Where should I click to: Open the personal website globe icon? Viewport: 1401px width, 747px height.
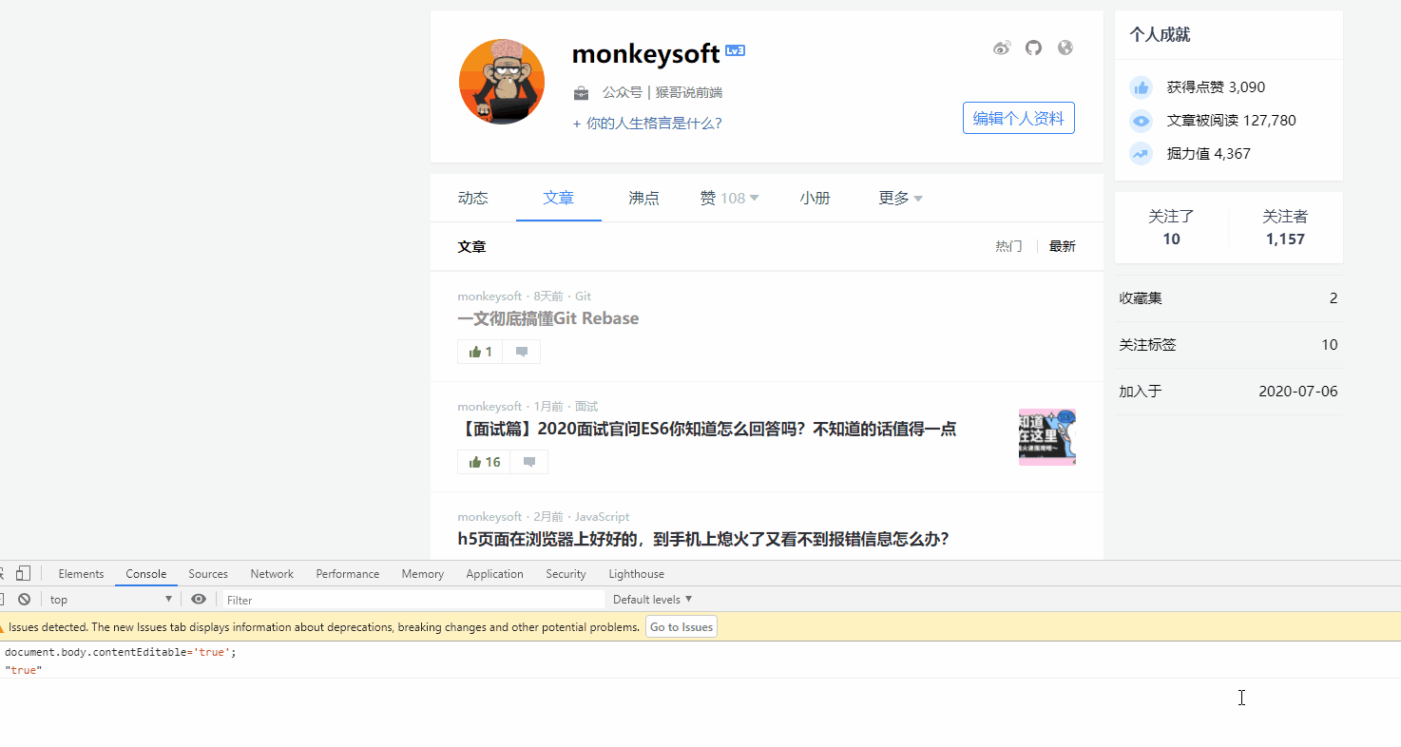(1065, 48)
